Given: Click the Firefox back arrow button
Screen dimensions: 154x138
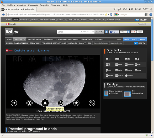Looking at the screenshot, I should 3,14.
